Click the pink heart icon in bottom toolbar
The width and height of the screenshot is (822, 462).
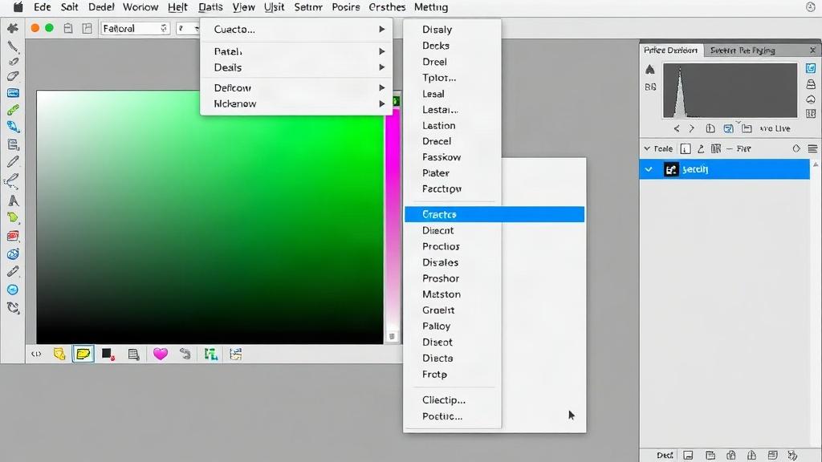[161, 354]
